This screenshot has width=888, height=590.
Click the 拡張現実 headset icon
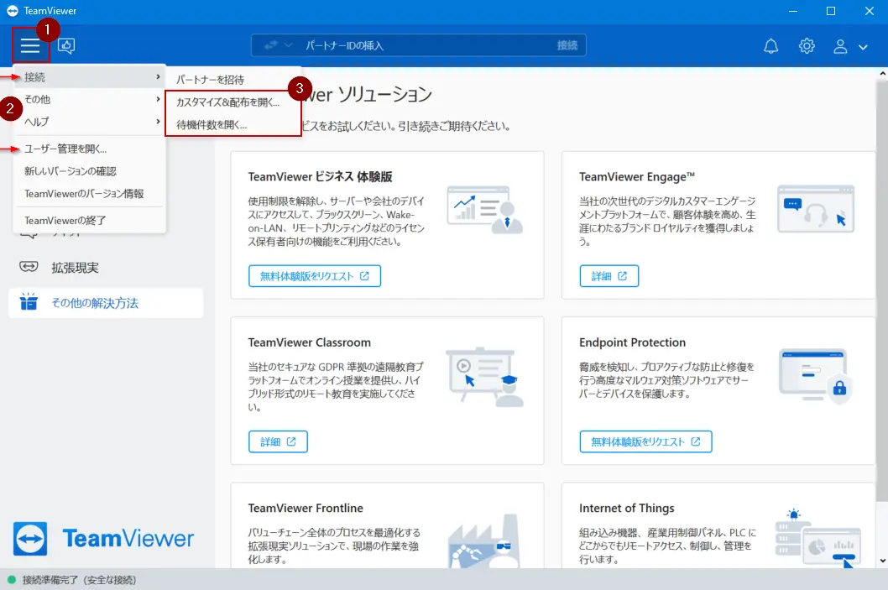29,266
